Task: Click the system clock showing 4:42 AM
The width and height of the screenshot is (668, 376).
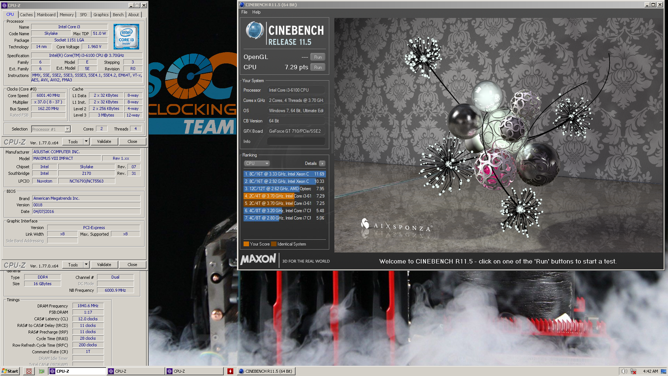Action: coord(650,371)
